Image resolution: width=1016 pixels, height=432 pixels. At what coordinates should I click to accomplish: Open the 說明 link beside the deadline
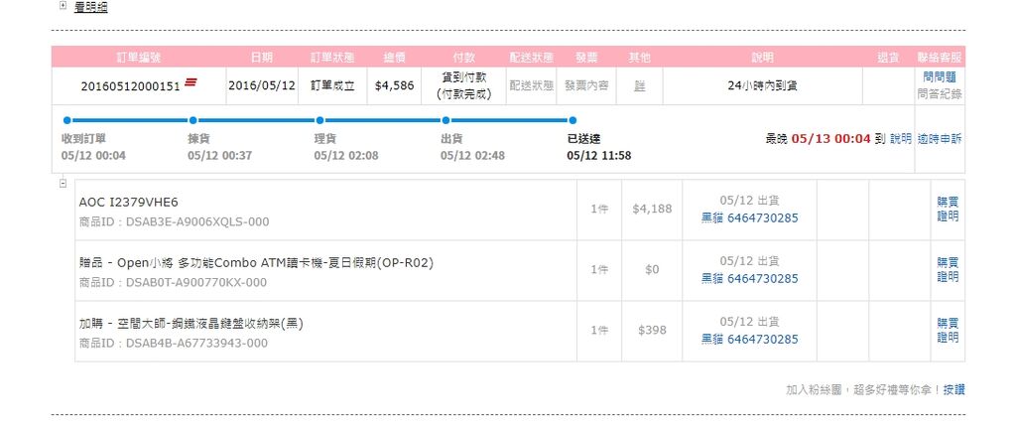coord(901,139)
